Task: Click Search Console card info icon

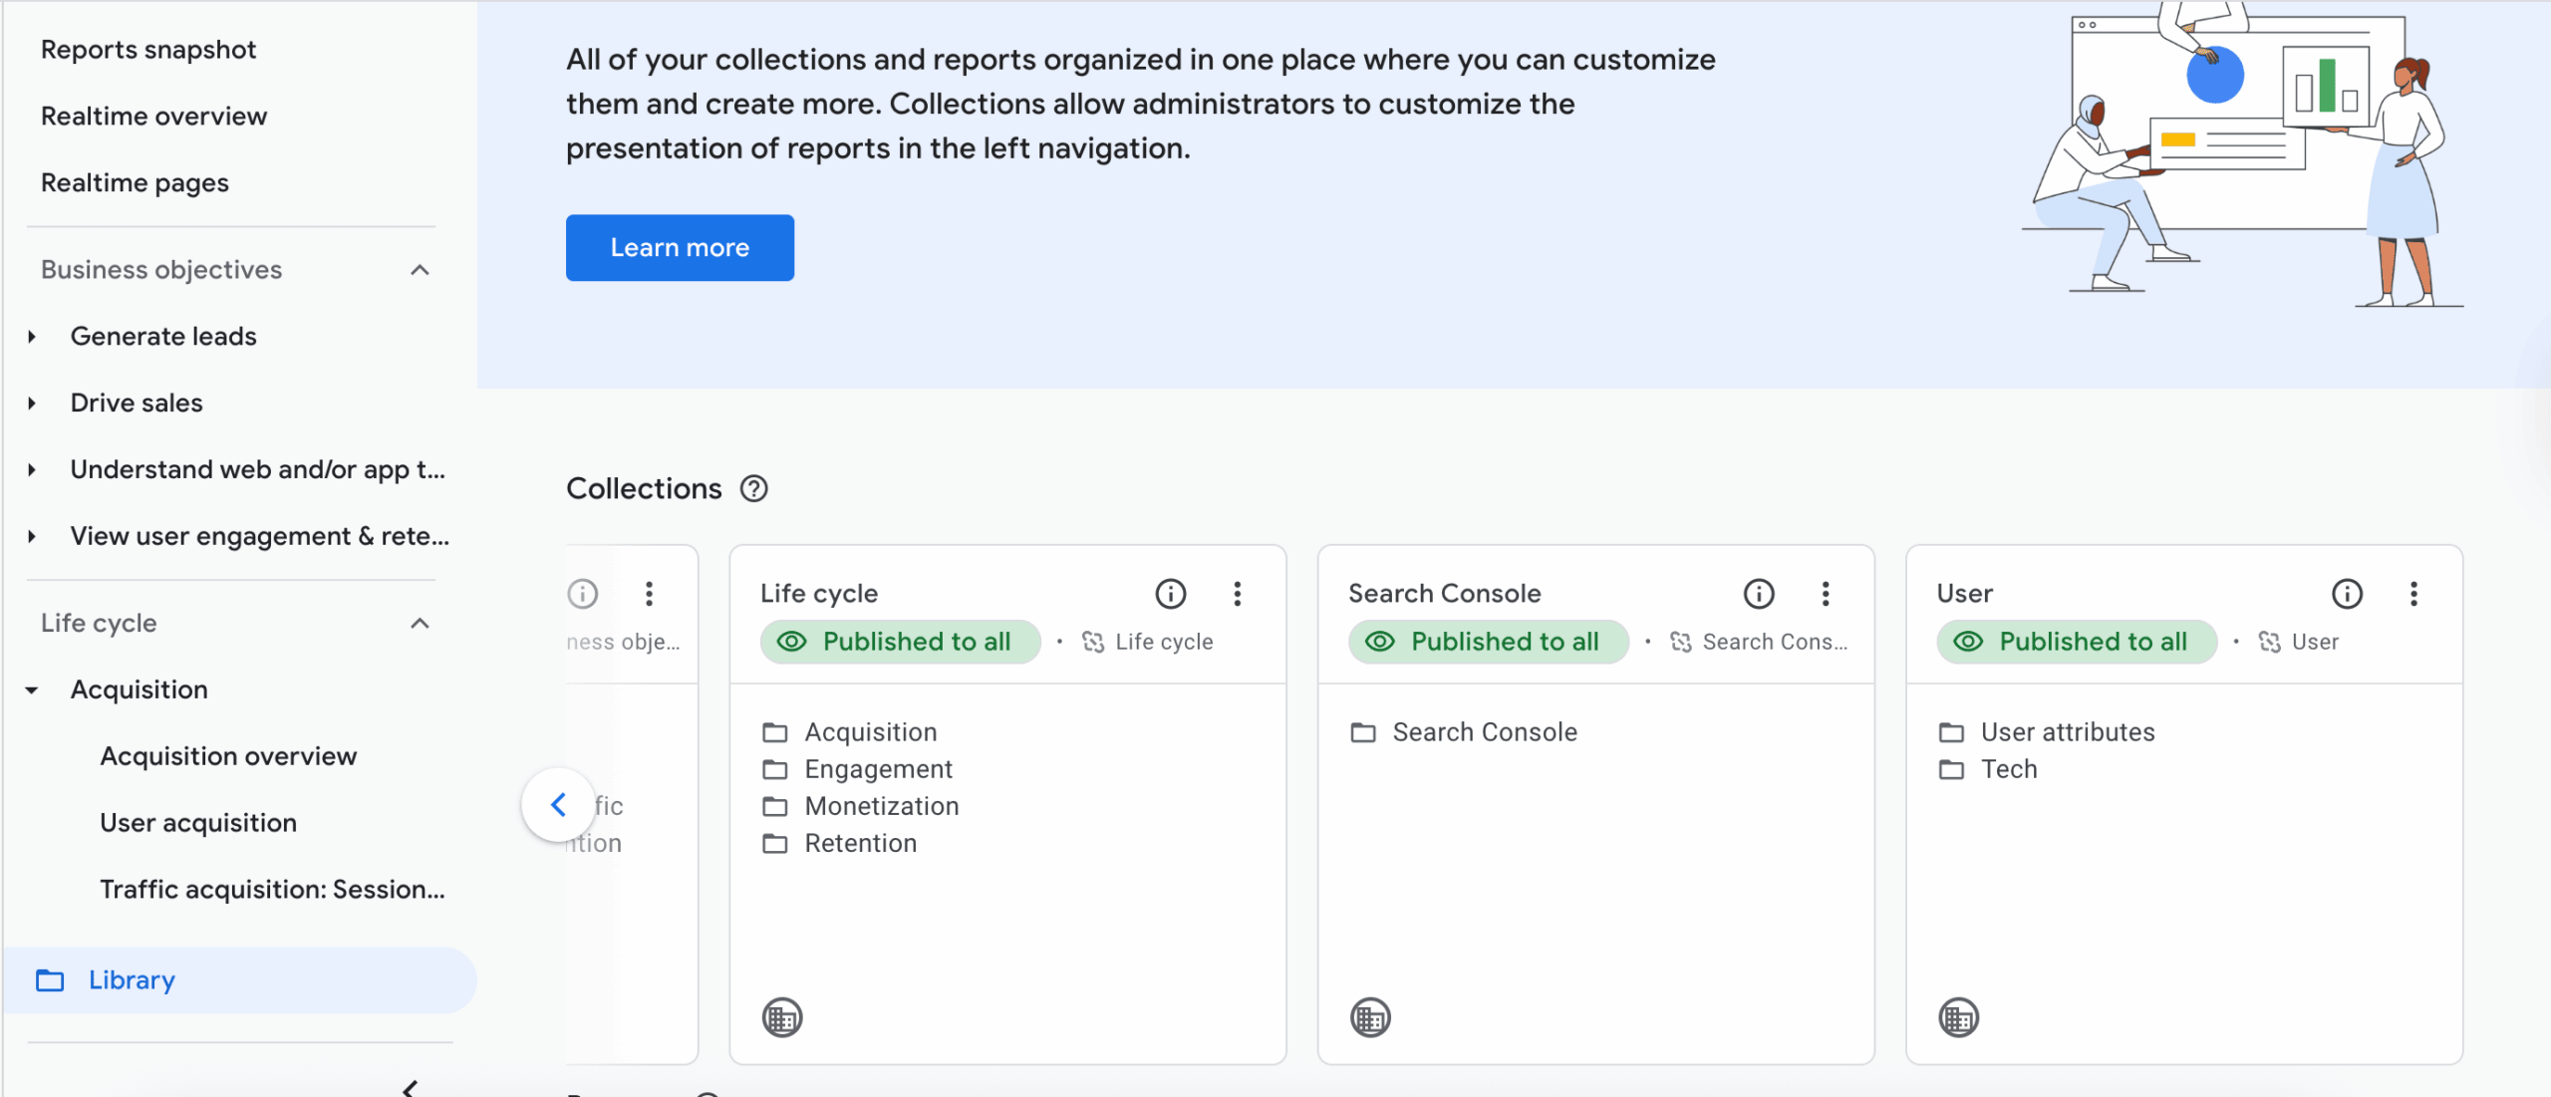Action: (1758, 594)
